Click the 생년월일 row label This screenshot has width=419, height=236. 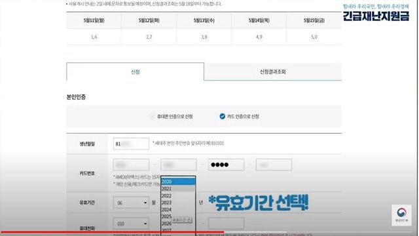tap(87, 144)
